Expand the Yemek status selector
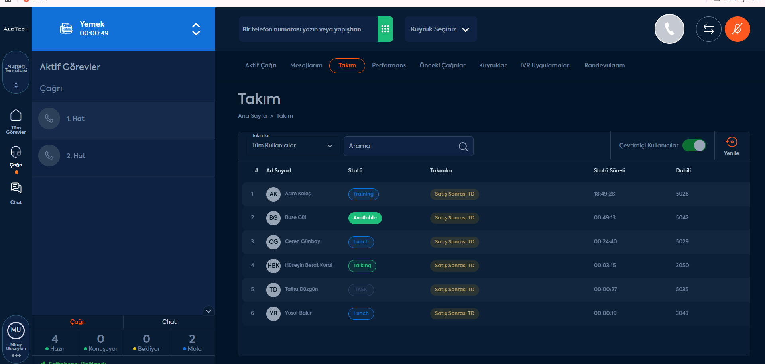Image resolution: width=765 pixels, height=364 pixels. pos(196,29)
